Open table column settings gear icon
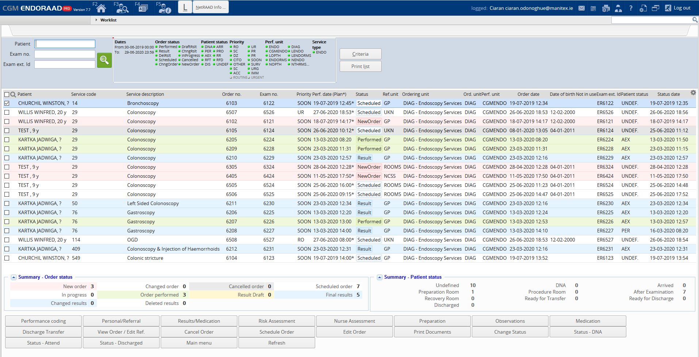 693,93
